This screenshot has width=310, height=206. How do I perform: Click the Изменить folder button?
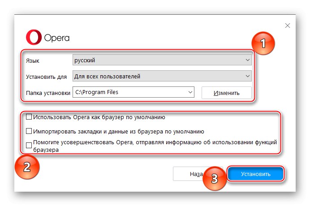point(227,93)
